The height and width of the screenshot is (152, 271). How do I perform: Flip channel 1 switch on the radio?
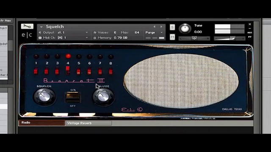[36, 71]
